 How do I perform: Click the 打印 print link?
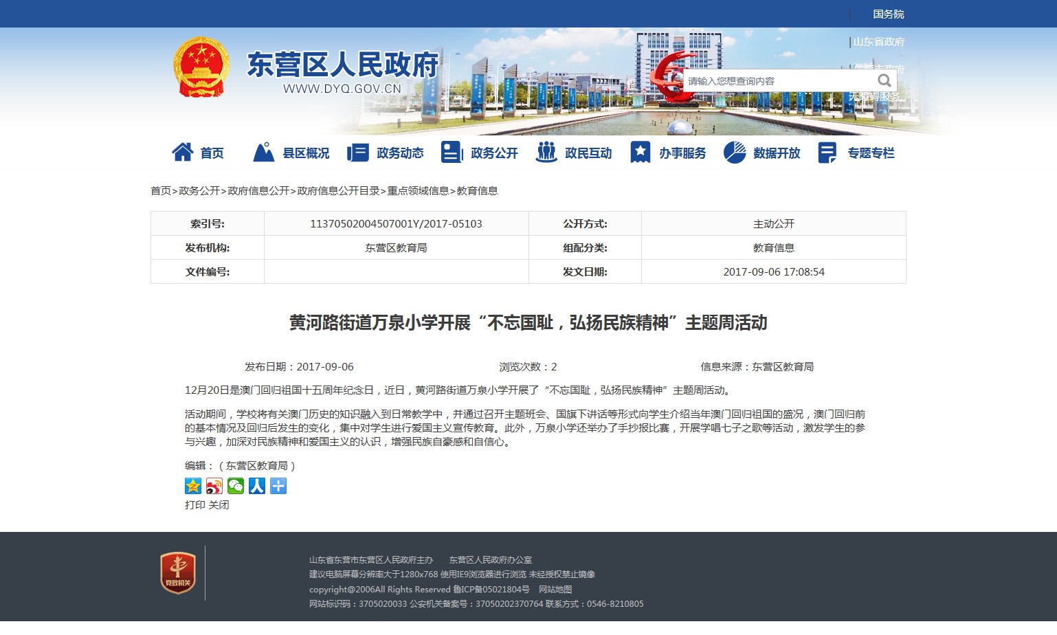195,505
